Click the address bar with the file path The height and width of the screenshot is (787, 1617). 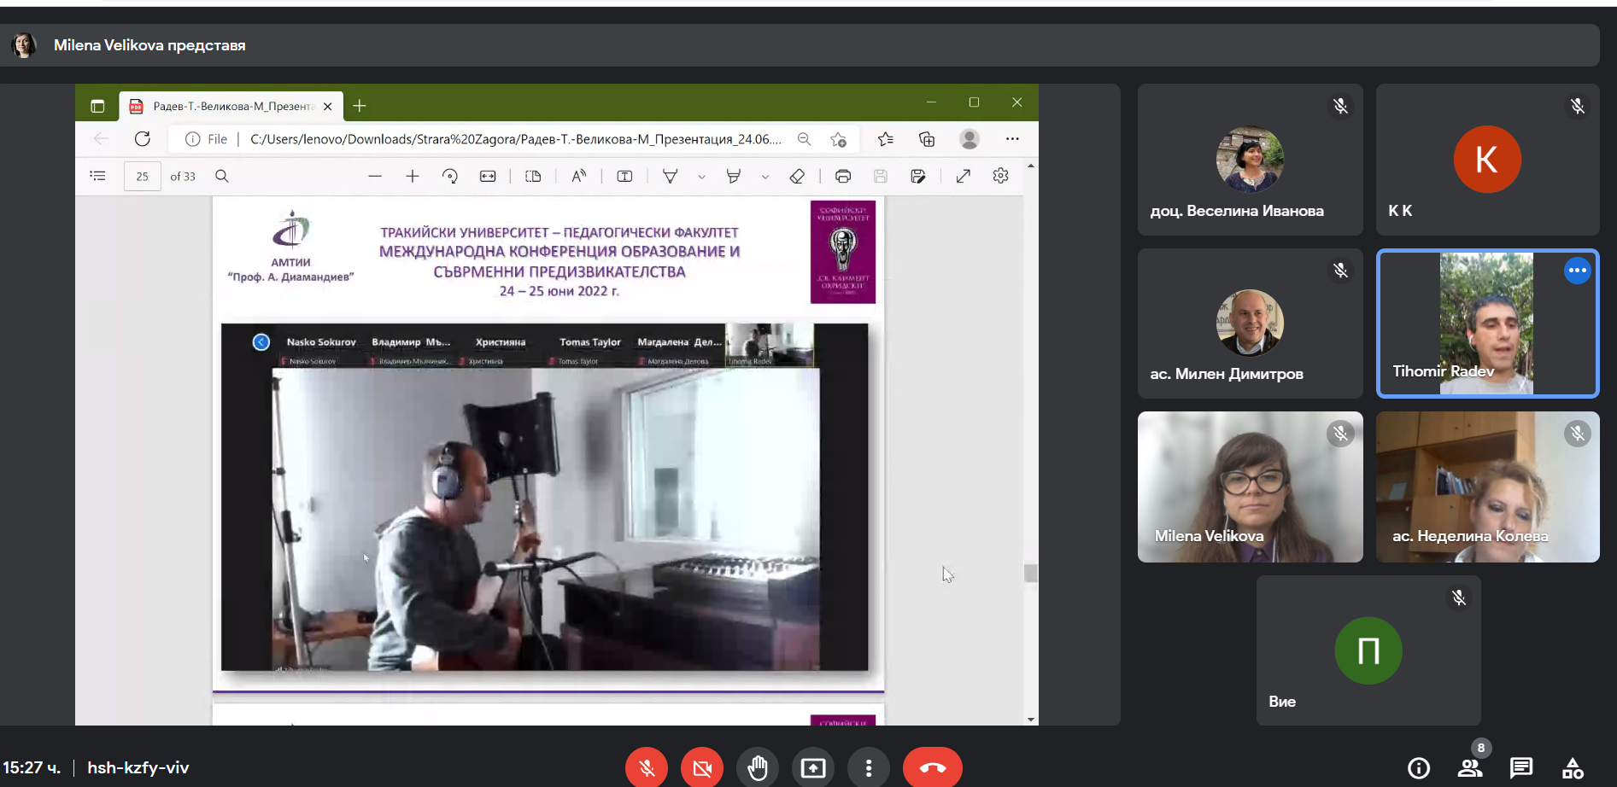(x=515, y=139)
